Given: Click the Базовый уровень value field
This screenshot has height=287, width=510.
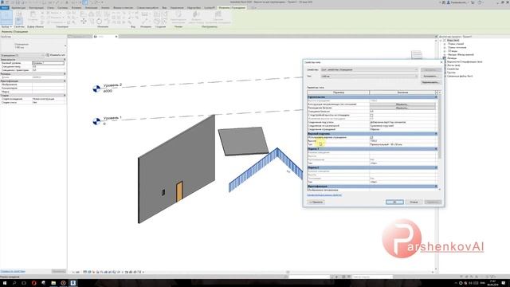Looking at the screenshot, I should tap(48, 63).
